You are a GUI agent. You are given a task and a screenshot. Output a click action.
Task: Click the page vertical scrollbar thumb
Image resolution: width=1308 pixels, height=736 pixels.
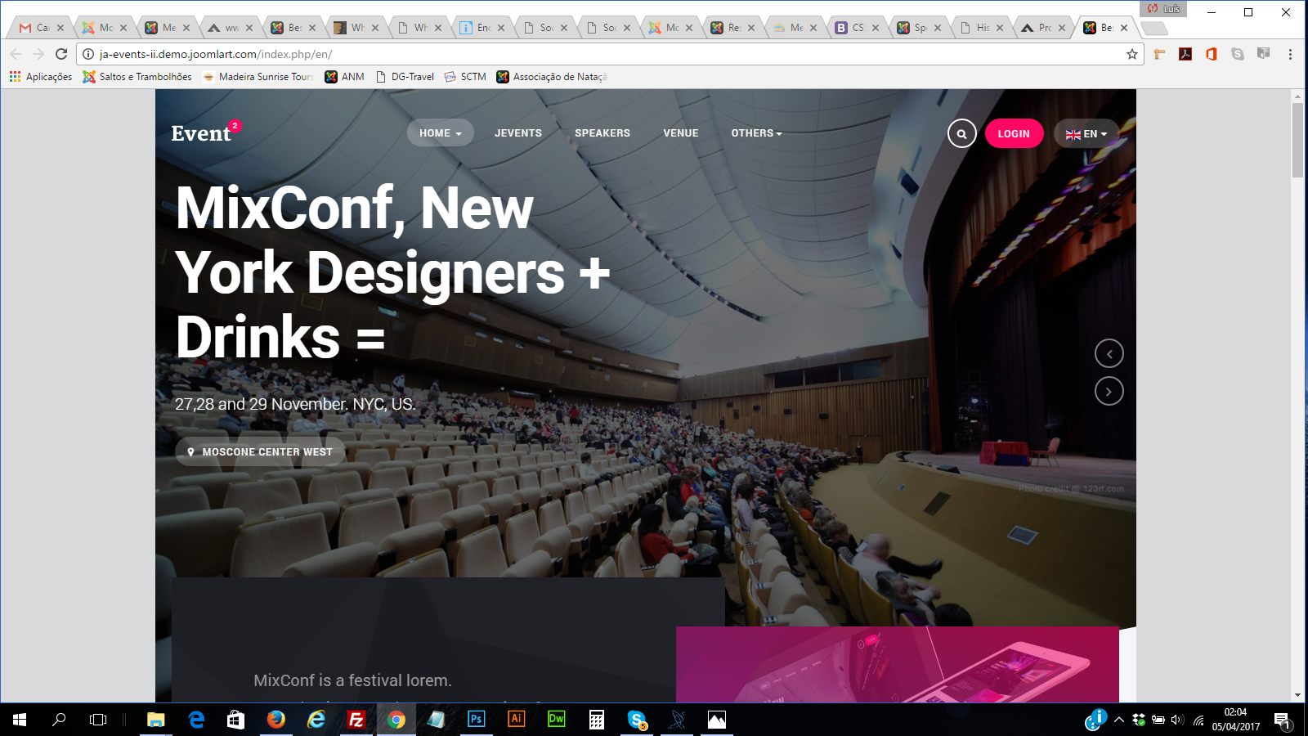1297,140
